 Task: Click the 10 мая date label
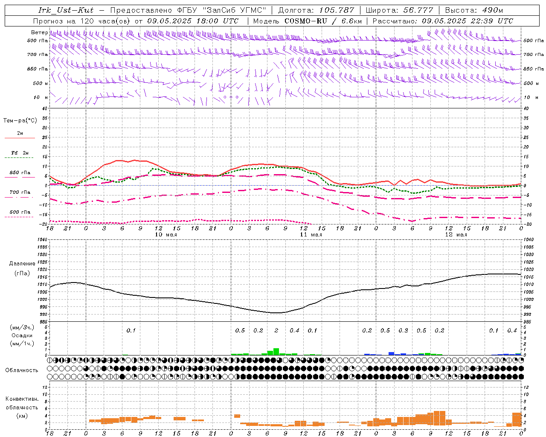coord(166,235)
